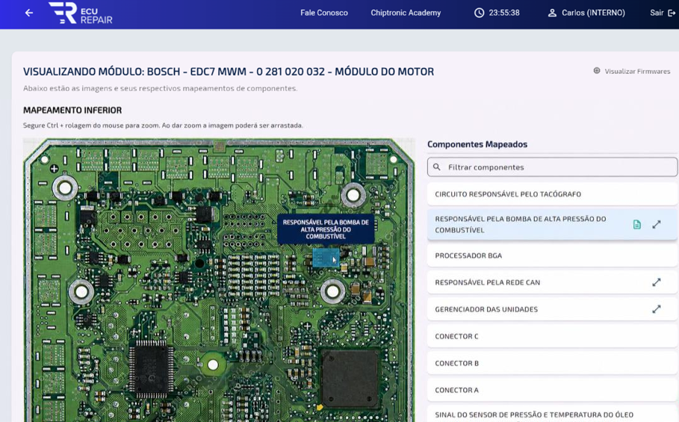Viewport: 679px width, 422px height.
Task: Click the search magnifier icon
Action: point(437,167)
